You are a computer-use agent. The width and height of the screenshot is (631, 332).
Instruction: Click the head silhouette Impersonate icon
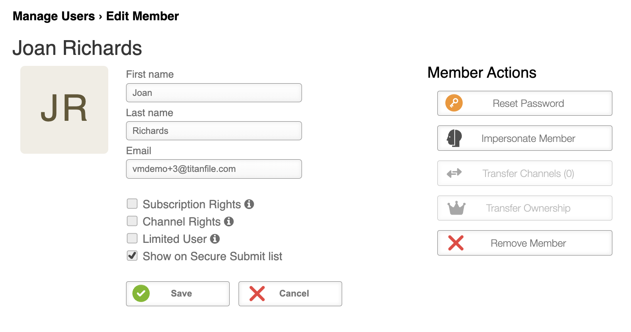(x=454, y=138)
